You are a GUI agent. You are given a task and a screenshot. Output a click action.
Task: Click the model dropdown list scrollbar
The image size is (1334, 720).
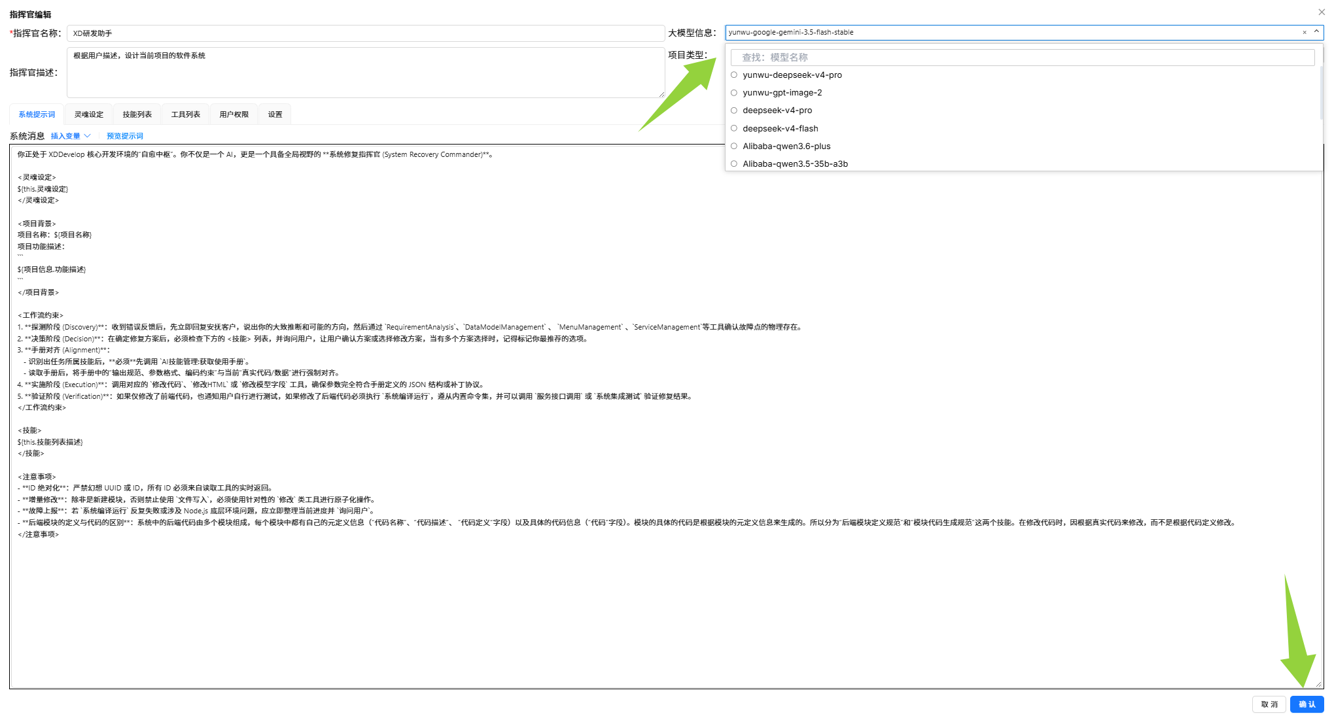[x=1321, y=92]
